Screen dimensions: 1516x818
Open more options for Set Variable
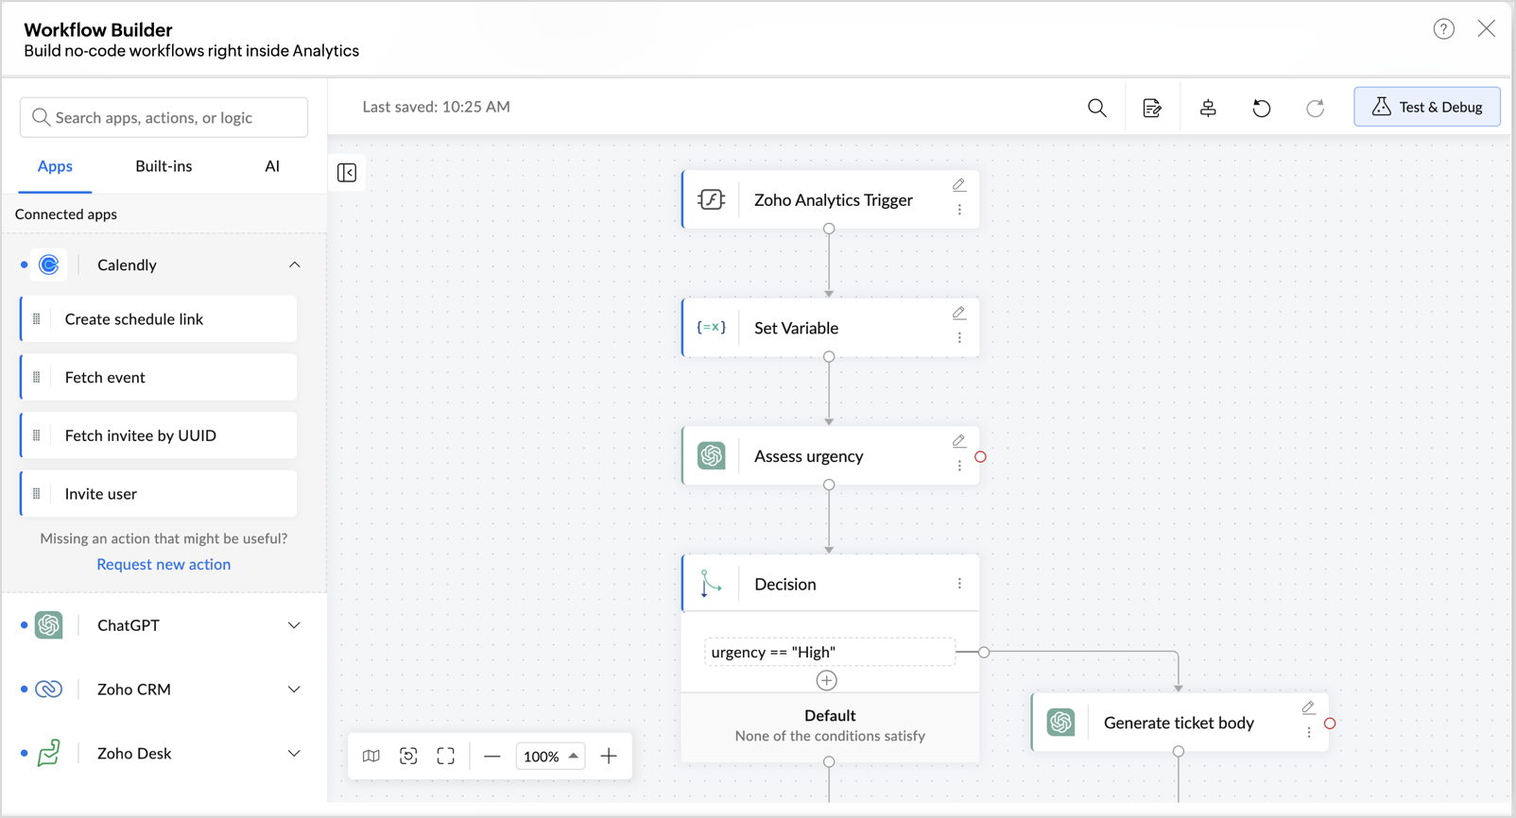pyautogui.click(x=959, y=338)
